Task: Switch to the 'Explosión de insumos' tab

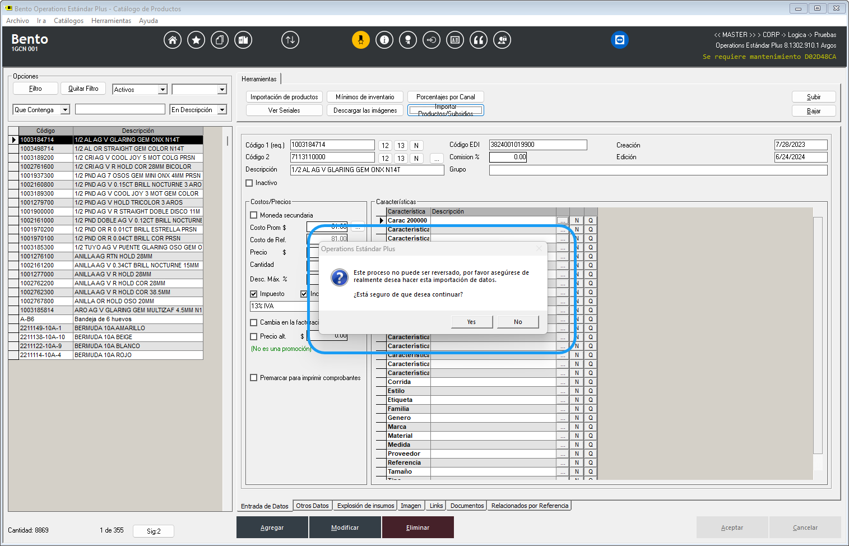Action: [x=365, y=506]
